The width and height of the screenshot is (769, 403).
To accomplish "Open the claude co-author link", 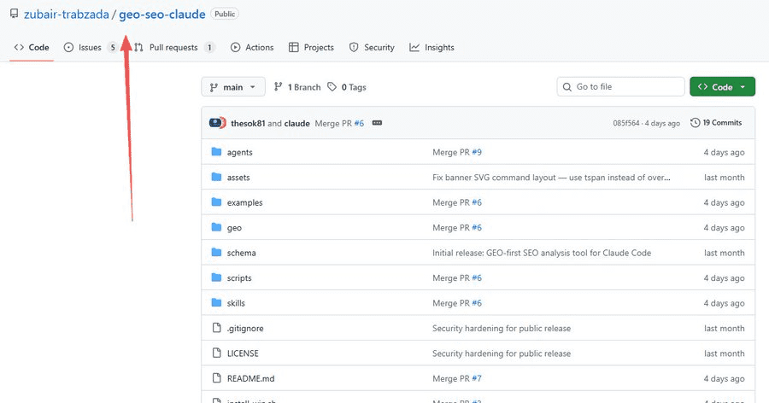I will (297, 123).
